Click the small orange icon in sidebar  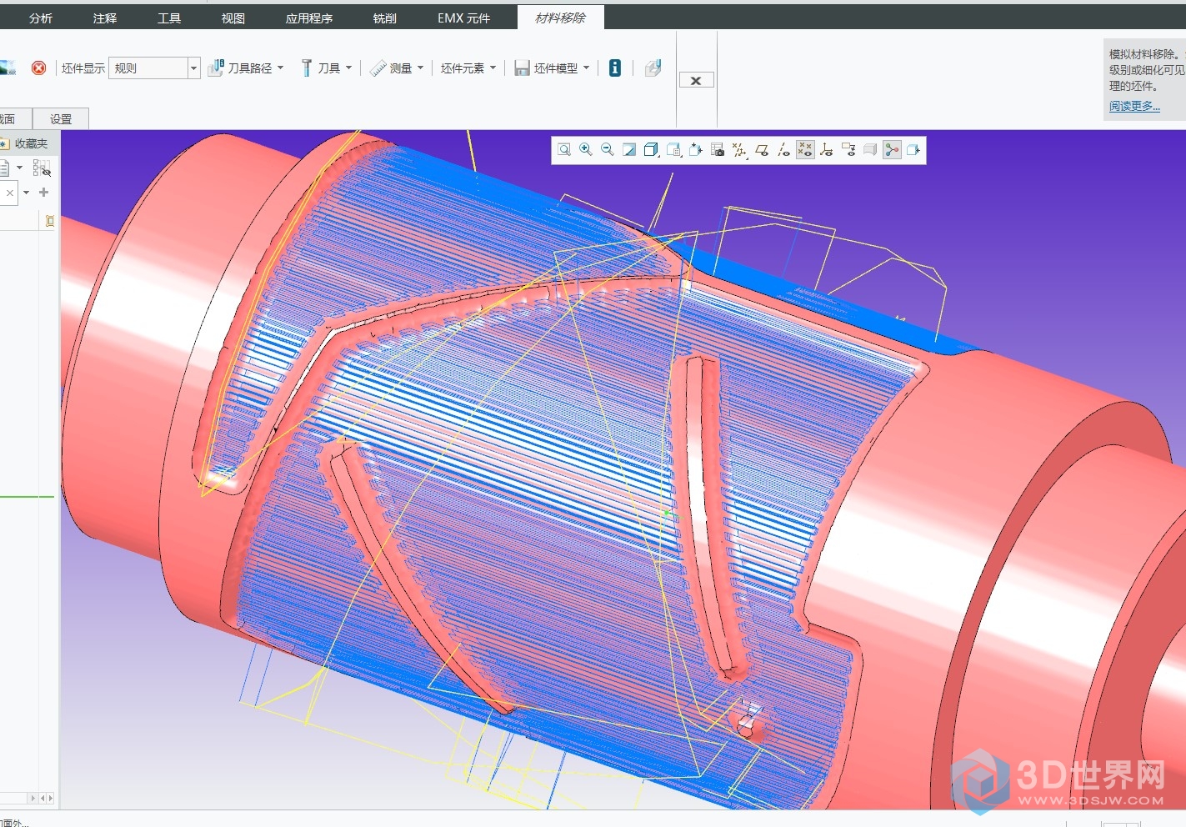[49, 221]
